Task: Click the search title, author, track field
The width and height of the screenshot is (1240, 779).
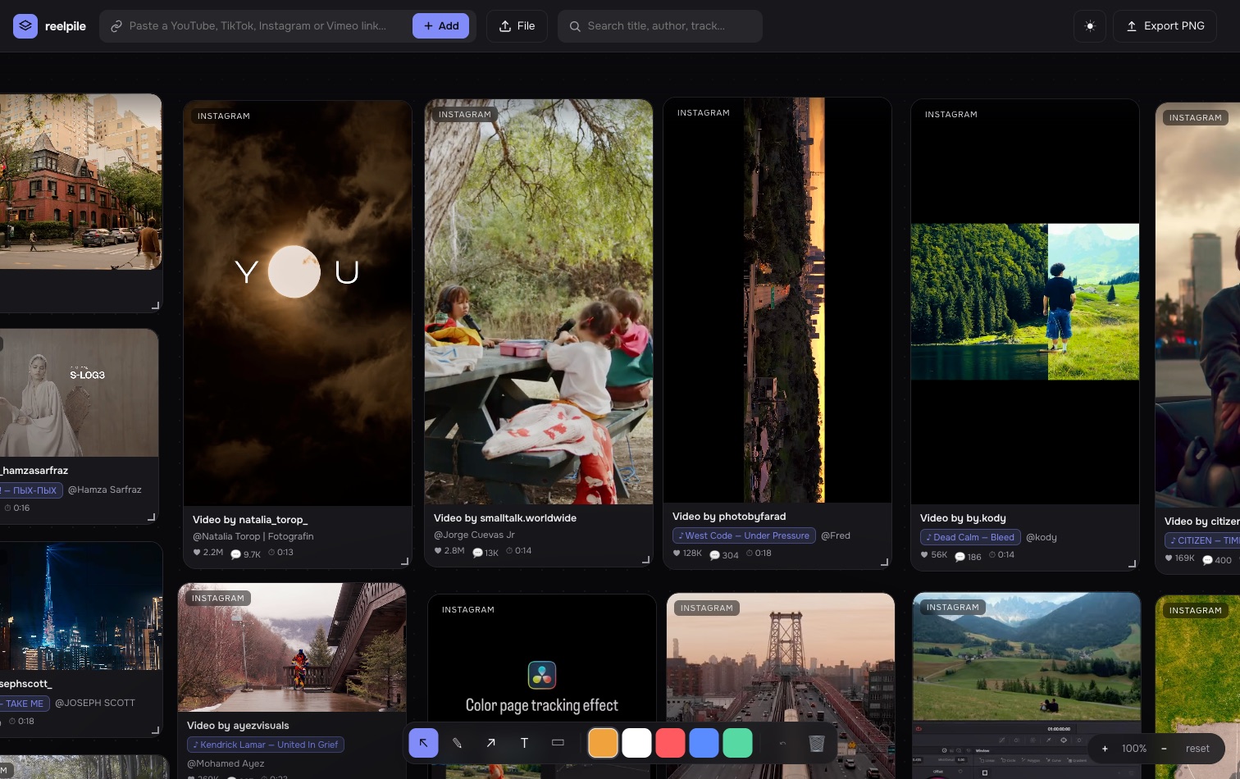Action: coord(660,26)
